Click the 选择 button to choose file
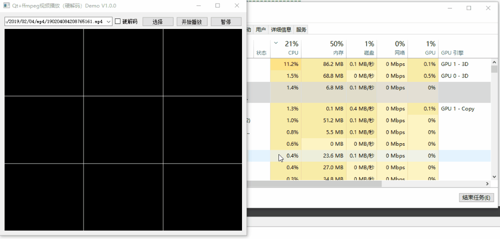 (157, 21)
